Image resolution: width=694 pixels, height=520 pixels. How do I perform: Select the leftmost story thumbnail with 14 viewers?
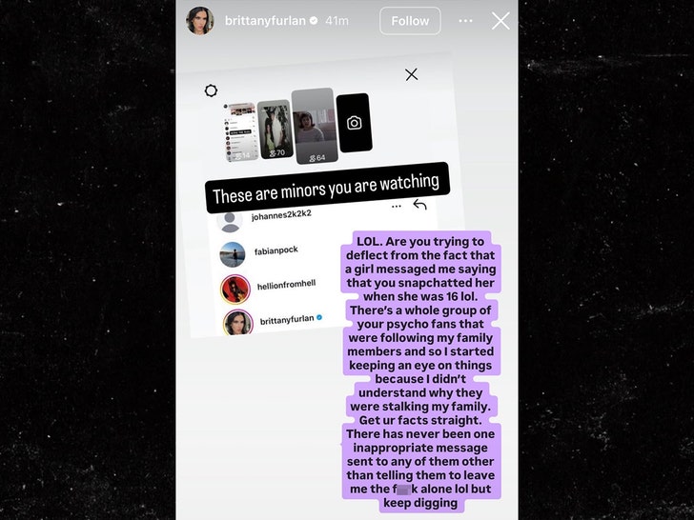pos(241,132)
